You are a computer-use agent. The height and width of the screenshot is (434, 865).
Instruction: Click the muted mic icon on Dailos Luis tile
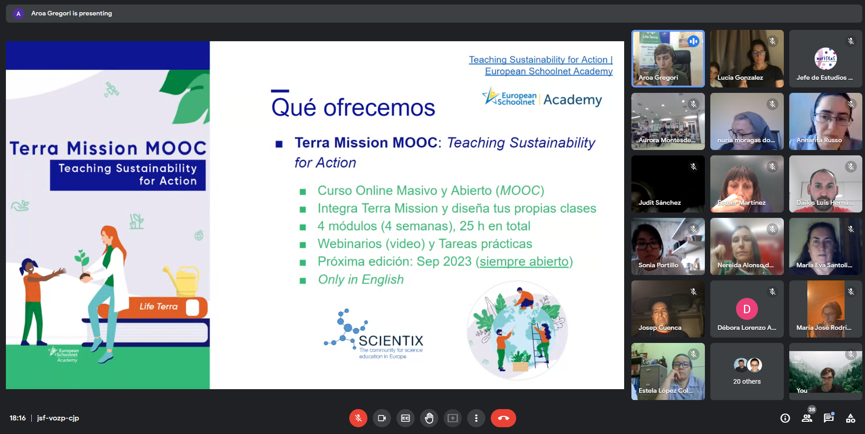pos(851,167)
